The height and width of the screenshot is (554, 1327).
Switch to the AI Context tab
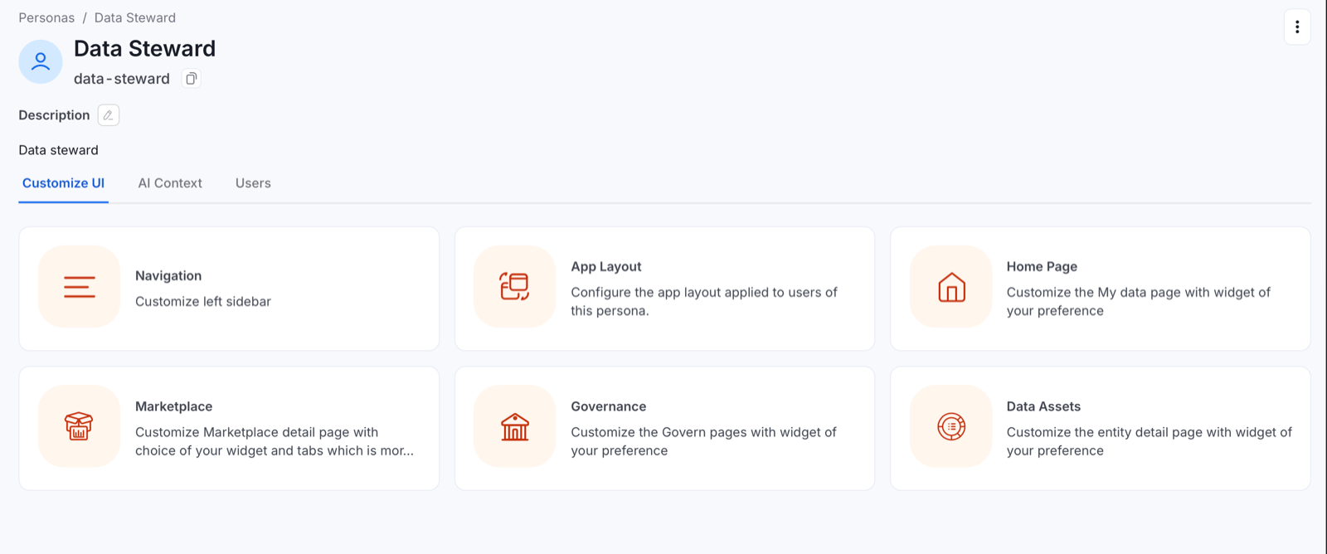pyautogui.click(x=170, y=183)
